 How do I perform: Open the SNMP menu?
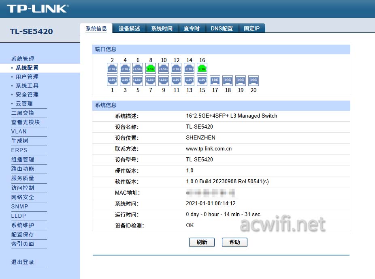click(x=19, y=206)
